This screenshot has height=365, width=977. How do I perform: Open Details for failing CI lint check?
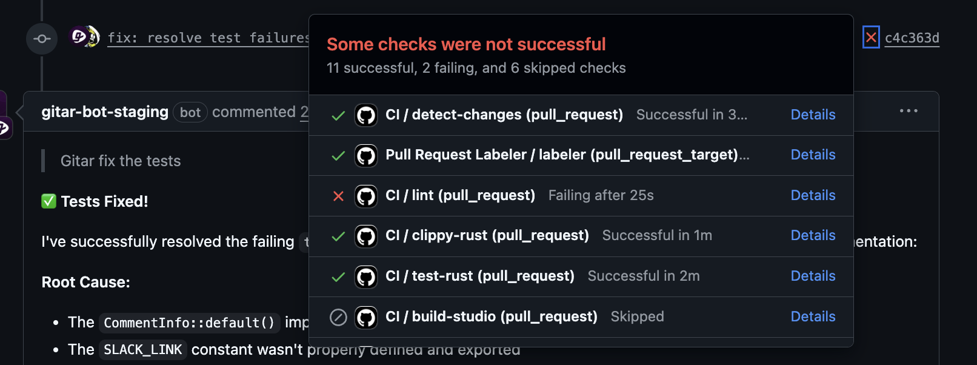tap(813, 195)
